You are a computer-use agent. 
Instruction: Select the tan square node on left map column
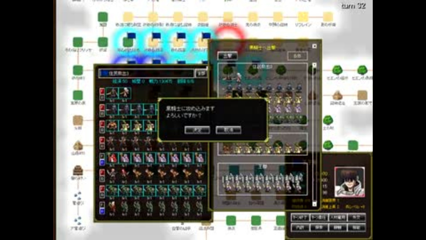[x=78, y=120]
